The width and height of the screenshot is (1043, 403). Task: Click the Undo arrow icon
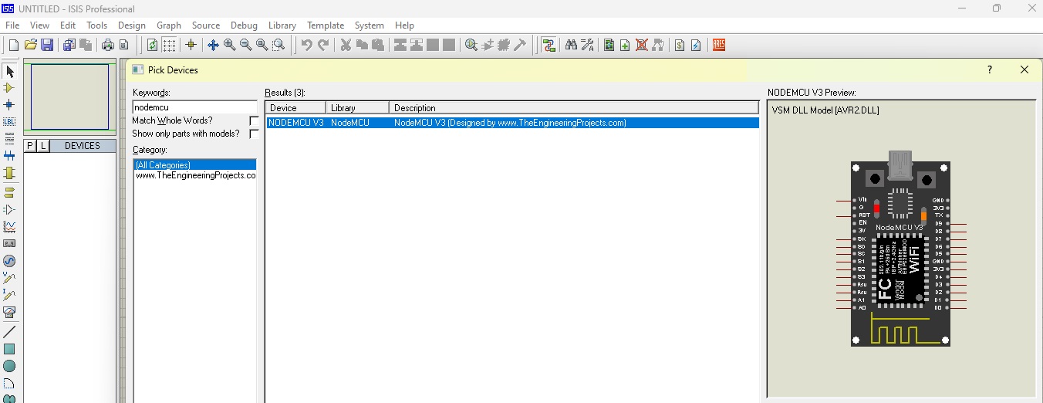(306, 45)
